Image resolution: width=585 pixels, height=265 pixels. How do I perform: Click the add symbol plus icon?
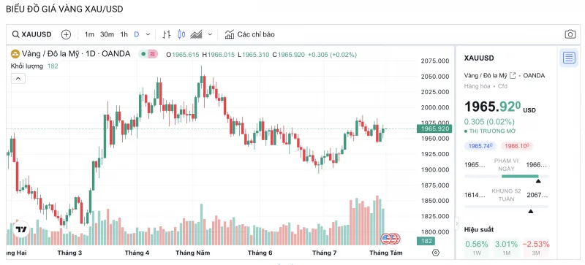[66, 34]
